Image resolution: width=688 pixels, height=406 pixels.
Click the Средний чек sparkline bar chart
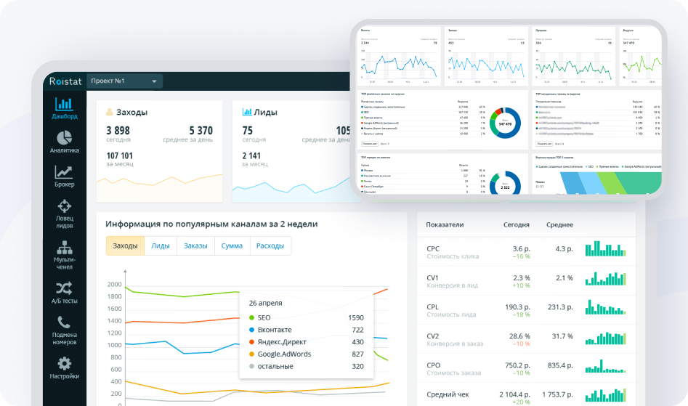point(605,395)
